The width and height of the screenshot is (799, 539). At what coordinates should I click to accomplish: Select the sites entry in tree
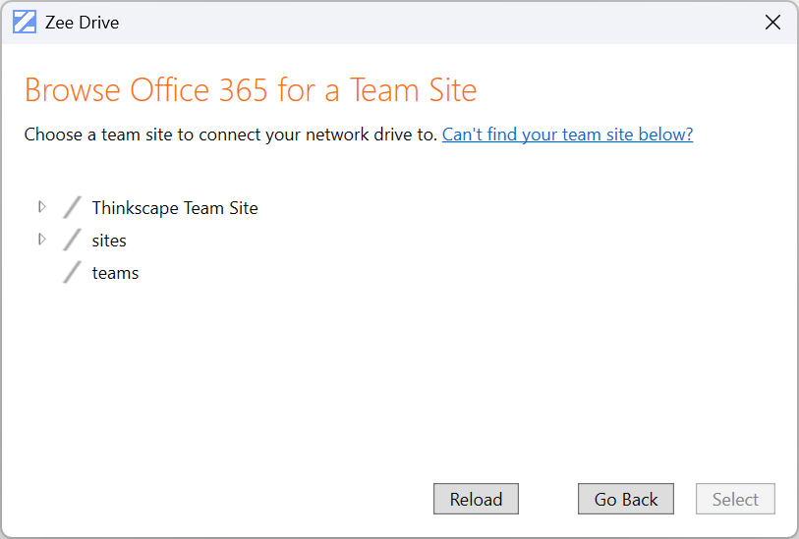coord(109,241)
